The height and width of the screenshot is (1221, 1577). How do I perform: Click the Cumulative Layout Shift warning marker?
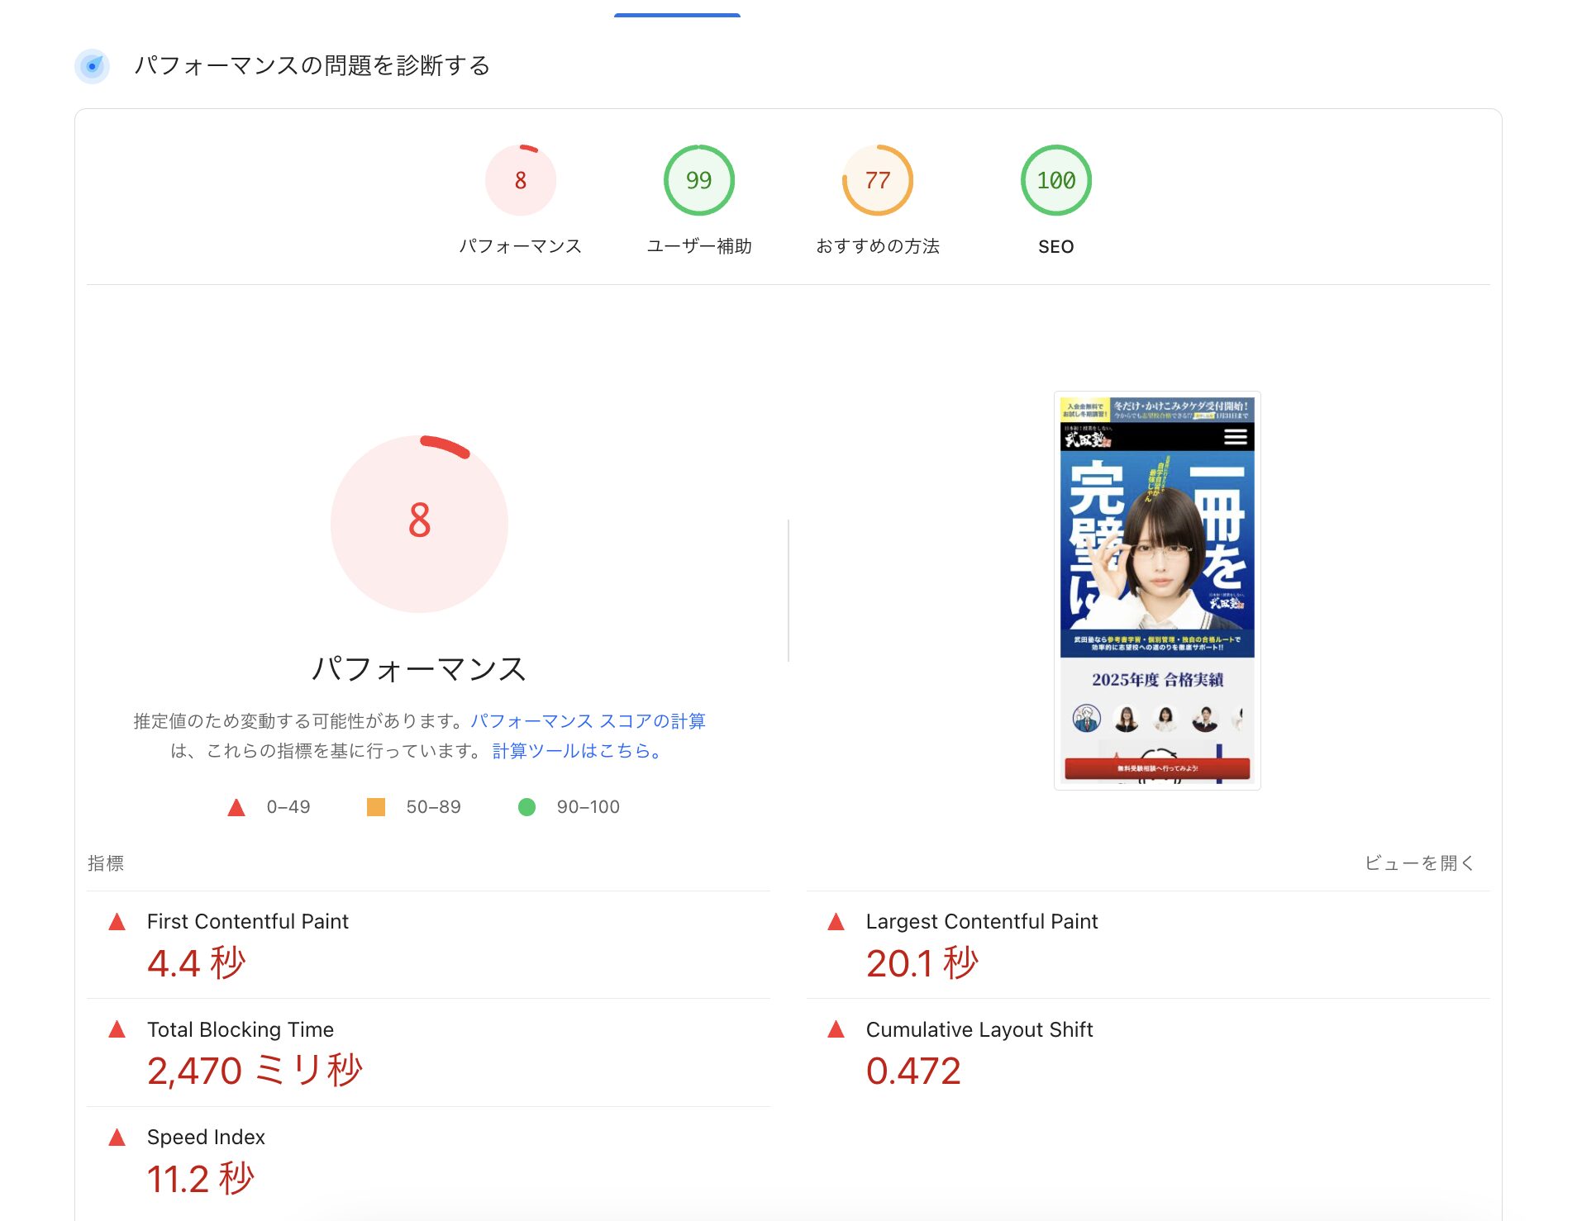click(837, 1029)
